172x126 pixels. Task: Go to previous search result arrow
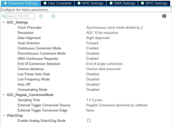[x=41, y=16]
